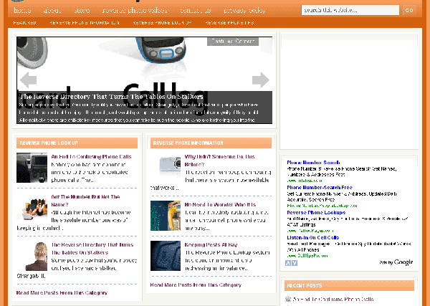The height and width of the screenshot is (306, 430).
Task: Click dark phone thumbnail beside Keeping Pests
Action: click(166, 256)
